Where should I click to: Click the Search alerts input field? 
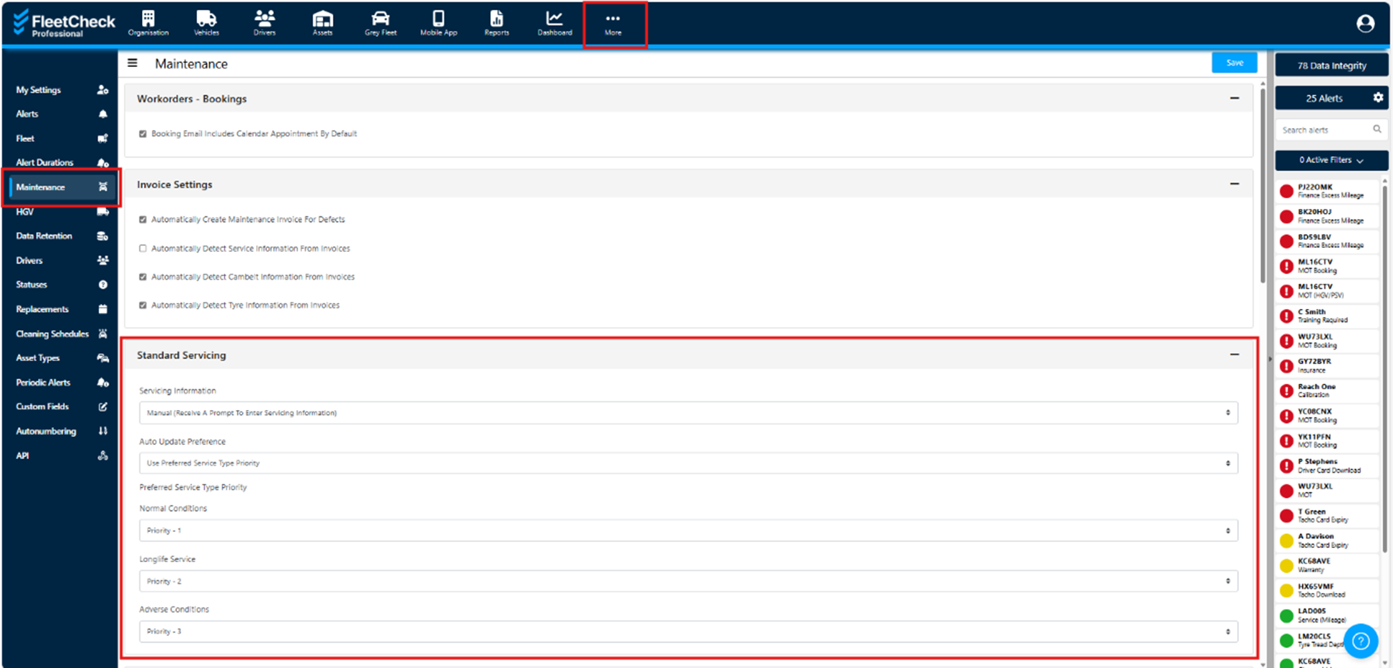(1324, 130)
